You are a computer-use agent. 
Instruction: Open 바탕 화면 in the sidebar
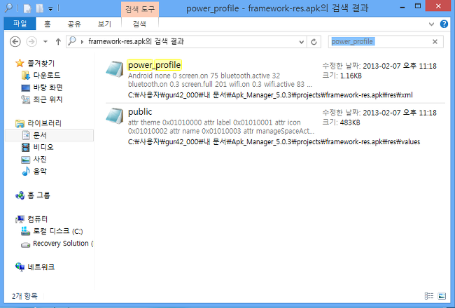tap(48, 87)
